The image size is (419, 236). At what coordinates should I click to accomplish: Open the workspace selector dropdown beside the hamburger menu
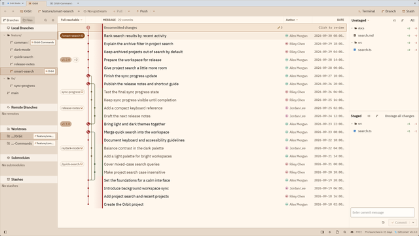tap(16, 3)
